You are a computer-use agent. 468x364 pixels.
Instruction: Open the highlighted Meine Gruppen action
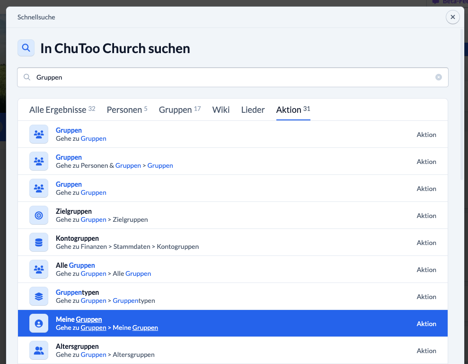tap(233, 323)
